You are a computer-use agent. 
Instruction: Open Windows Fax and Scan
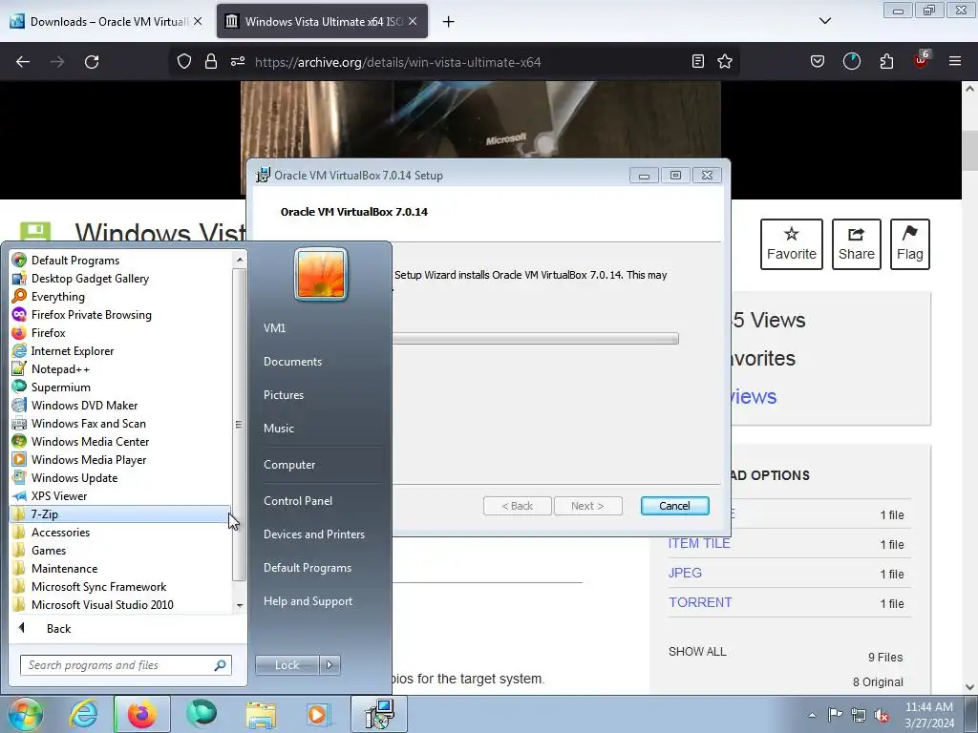pyautogui.click(x=88, y=423)
